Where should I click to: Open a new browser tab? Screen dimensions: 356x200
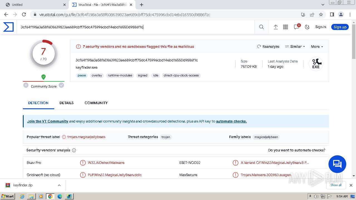142,5
